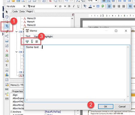Insert expression icon in Memo dialog

tap(27, 41)
